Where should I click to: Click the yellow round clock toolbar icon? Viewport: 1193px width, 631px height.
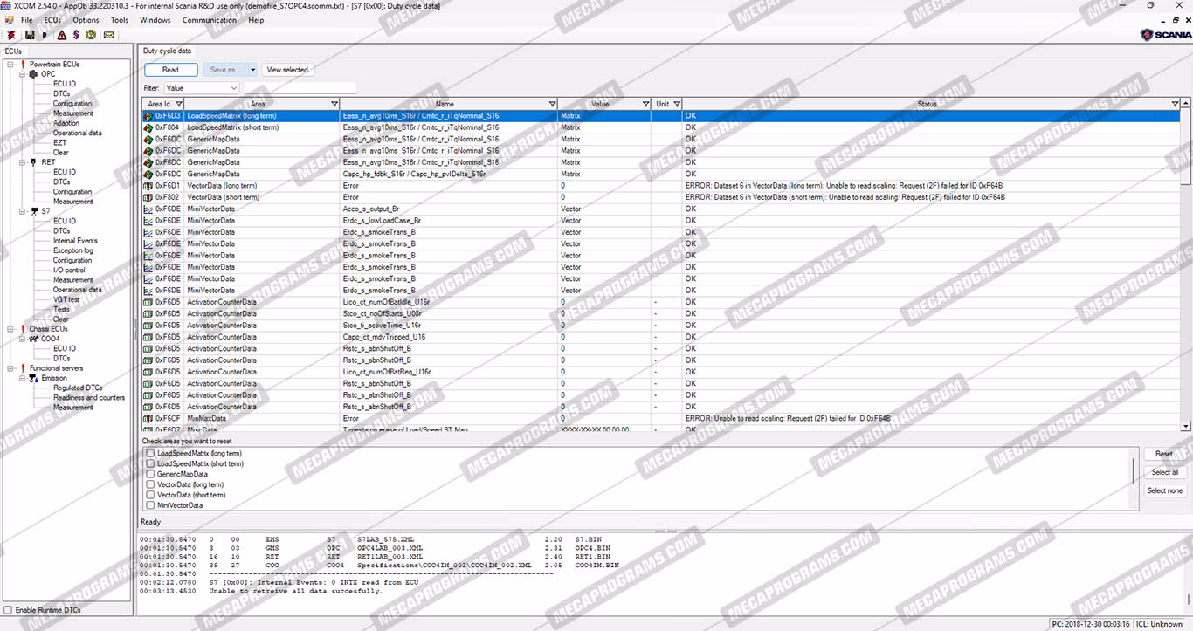click(92, 36)
